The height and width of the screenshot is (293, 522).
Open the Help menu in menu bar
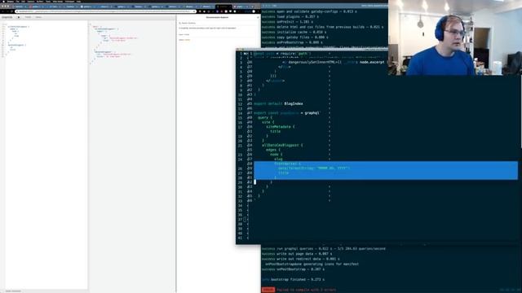[79, 2]
